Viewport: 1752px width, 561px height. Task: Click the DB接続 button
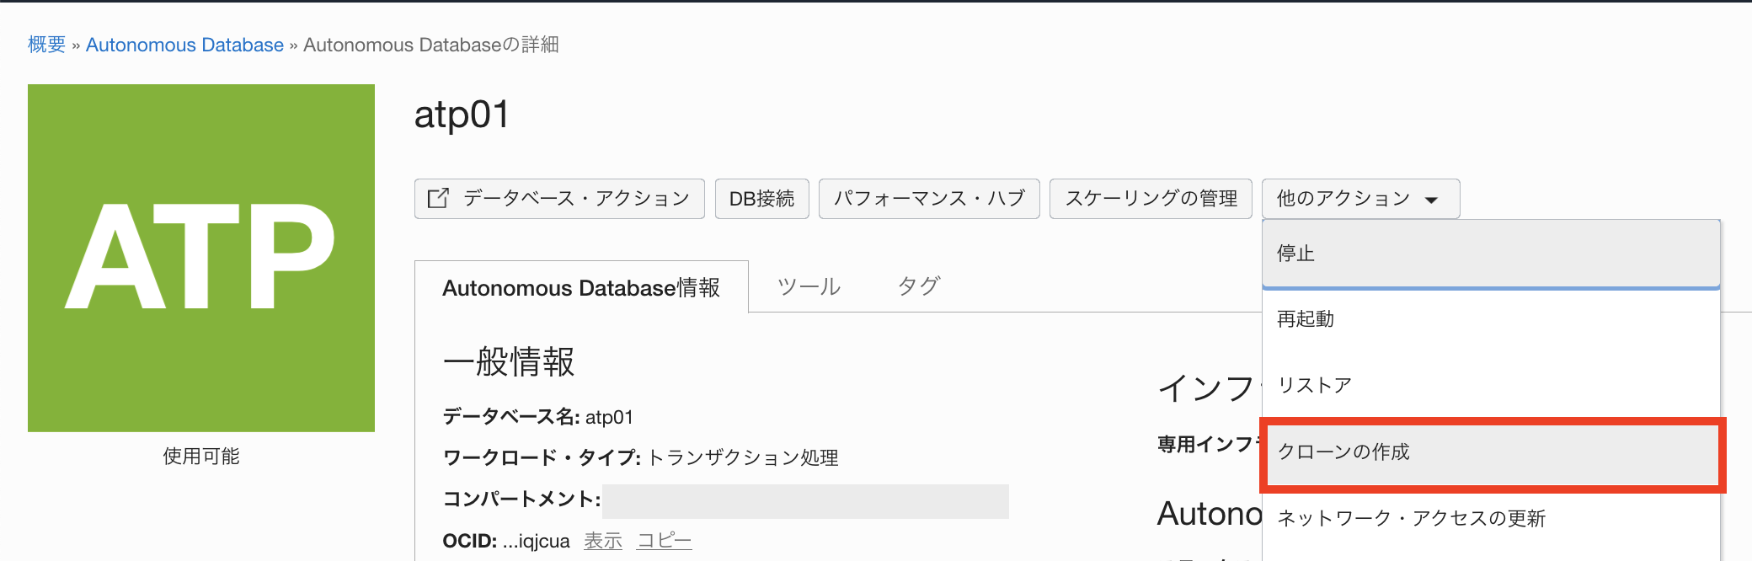click(761, 198)
